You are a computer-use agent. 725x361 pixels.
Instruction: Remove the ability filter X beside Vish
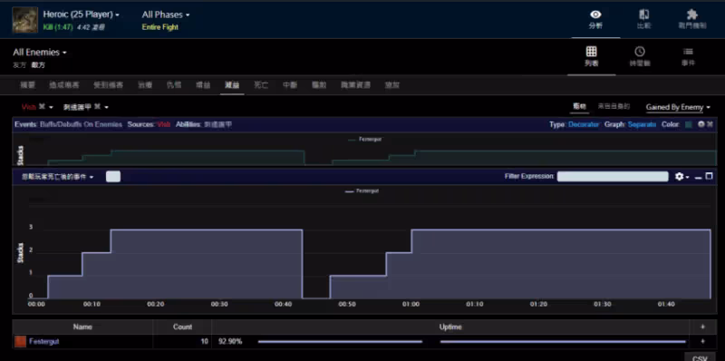[x=97, y=107]
